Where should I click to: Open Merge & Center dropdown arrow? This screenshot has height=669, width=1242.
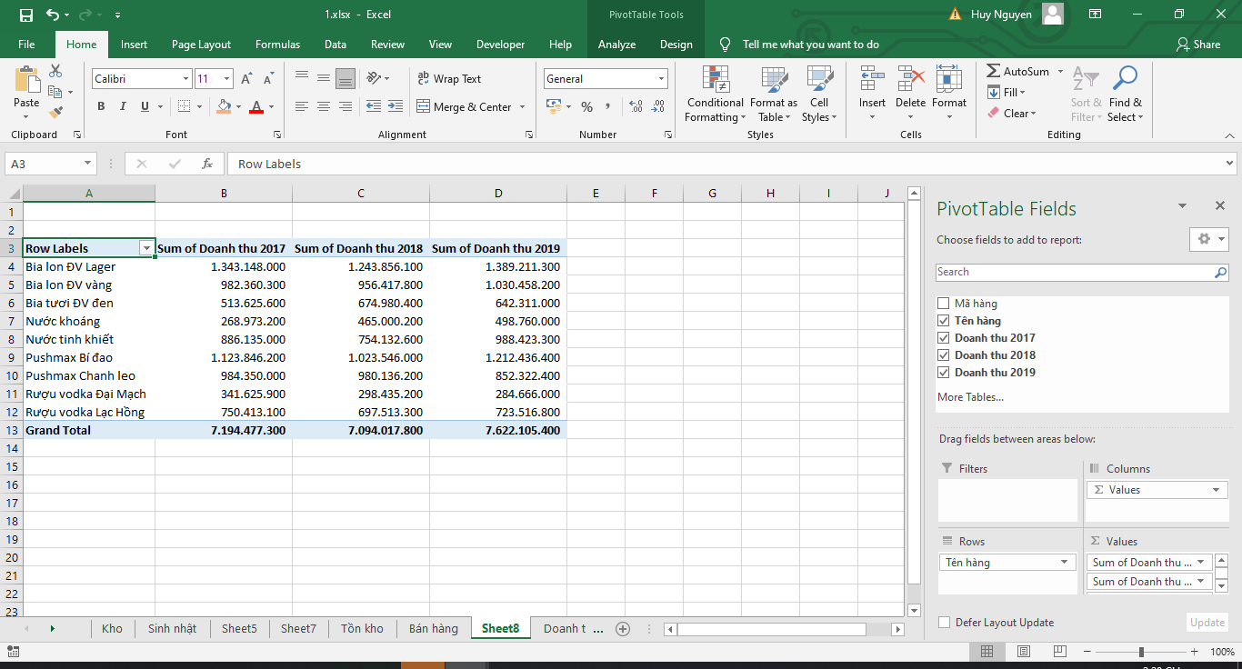(x=523, y=107)
